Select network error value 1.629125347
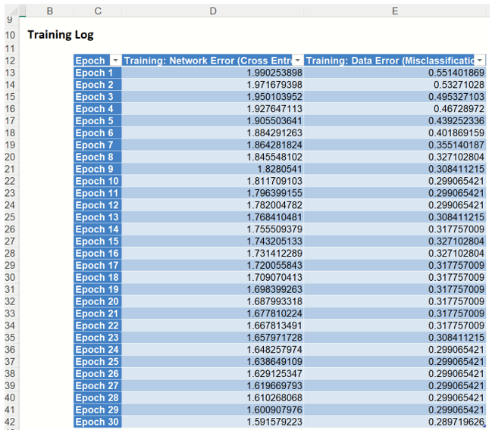 (213, 373)
